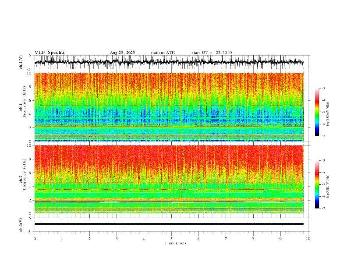Click the time axis tick labeled 8
The width and height of the screenshot is (347, 268).
(253, 239)
